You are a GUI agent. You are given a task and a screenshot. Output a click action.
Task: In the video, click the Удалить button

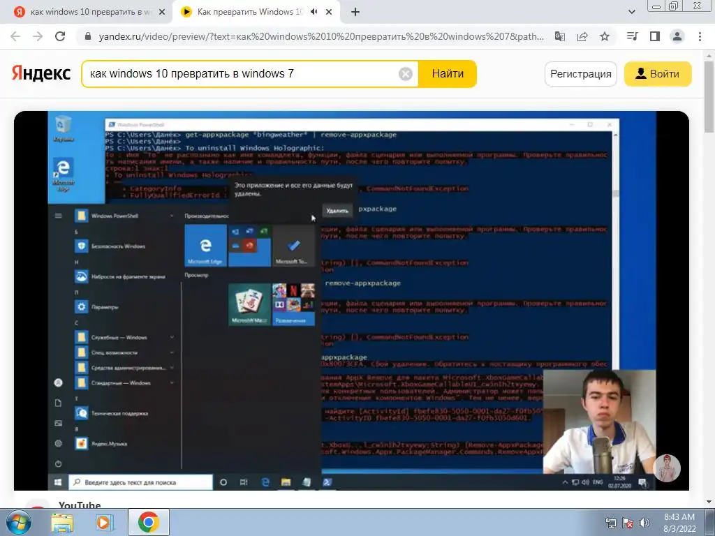[x=337, y=211]
